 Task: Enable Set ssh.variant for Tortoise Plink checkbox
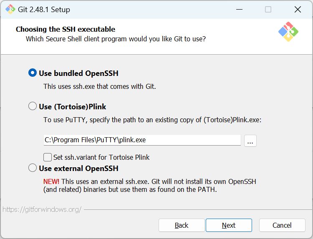[48, 157]
